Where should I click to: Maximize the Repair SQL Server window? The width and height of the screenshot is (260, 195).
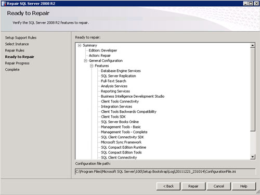[x=251, y=4]
